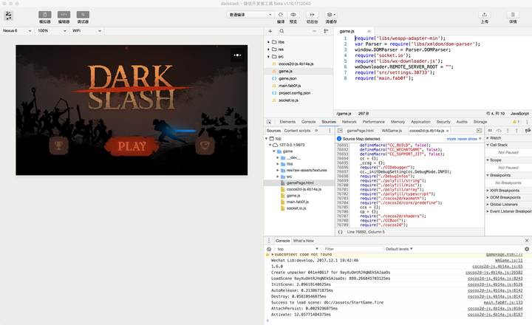Screen dimensions: 532x325
Task: Click the element inspector picker icon
Action: (269, 122)
